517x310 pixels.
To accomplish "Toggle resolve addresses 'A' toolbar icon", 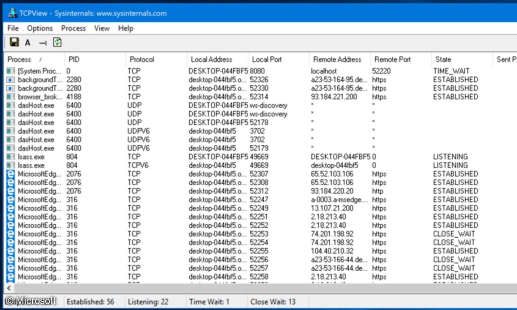I will (x=28, y=43).
